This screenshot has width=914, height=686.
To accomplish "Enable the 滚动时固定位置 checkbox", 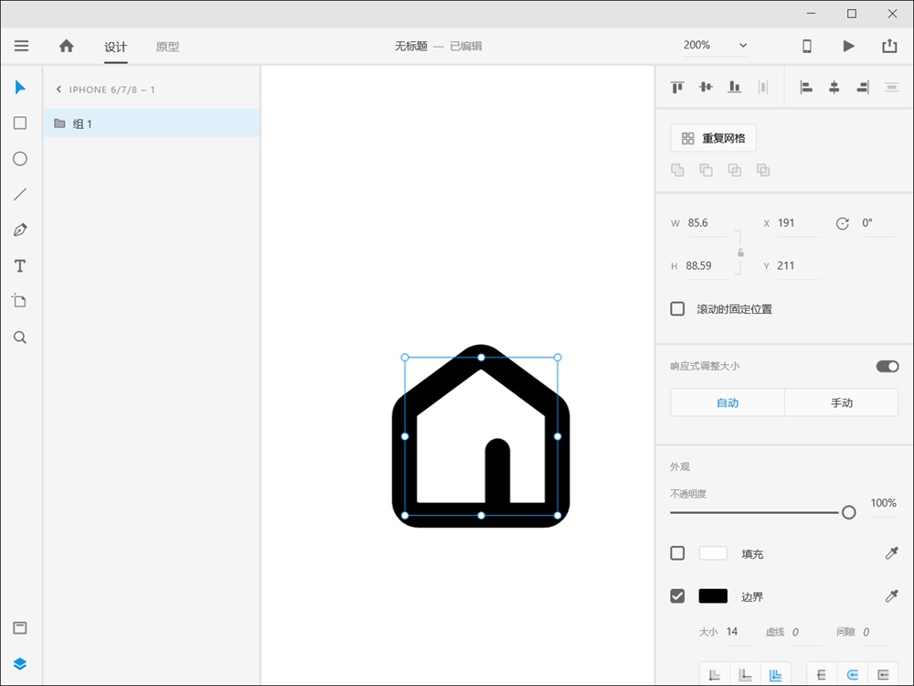I will (677, 308).
